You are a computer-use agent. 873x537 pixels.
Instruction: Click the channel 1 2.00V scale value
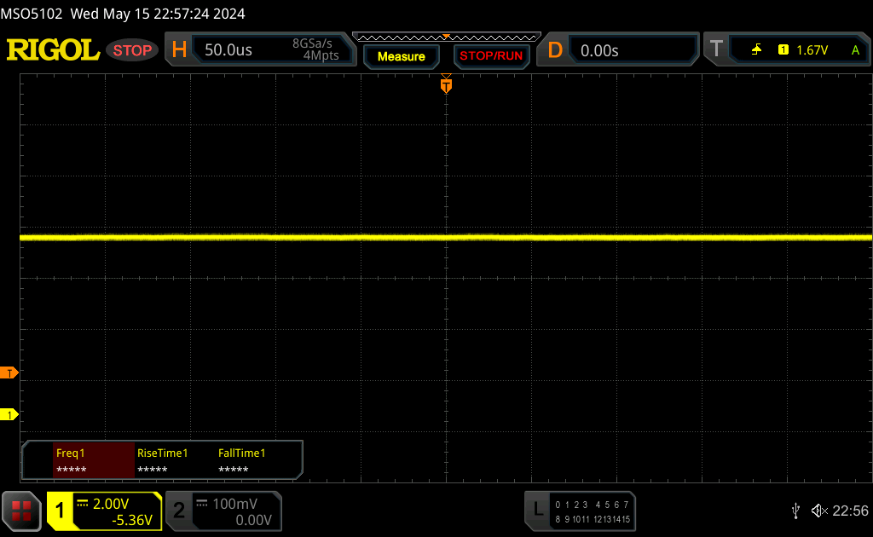pyautogui.click(x=111, y=504)
